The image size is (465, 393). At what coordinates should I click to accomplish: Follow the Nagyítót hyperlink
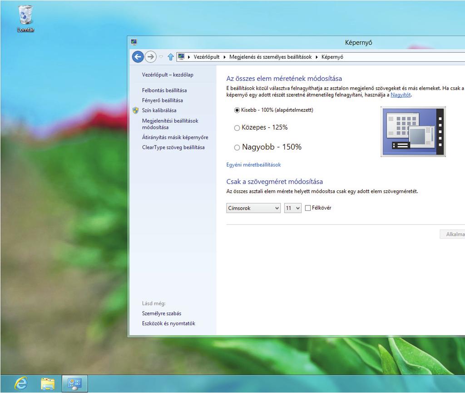(401, 95)
